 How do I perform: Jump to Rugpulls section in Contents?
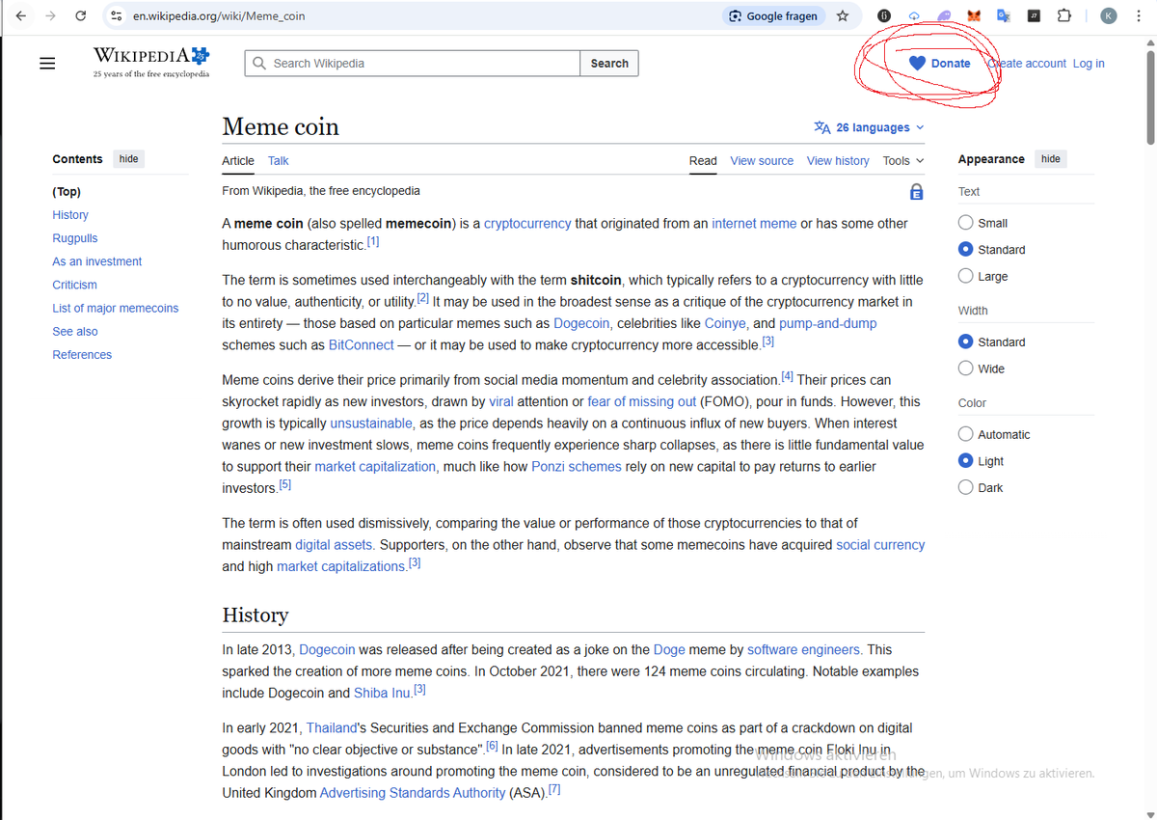(75, 238)
